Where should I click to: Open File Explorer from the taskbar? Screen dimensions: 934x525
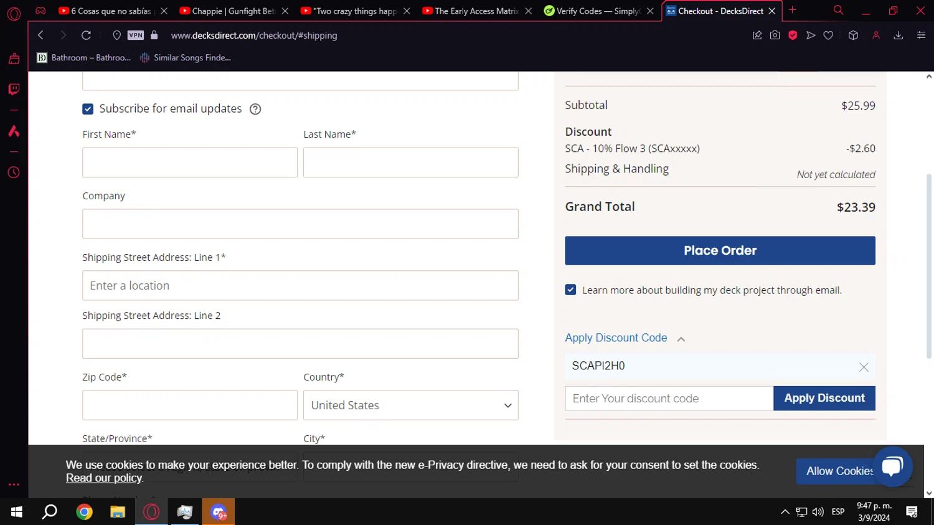(x=118, y=512)
